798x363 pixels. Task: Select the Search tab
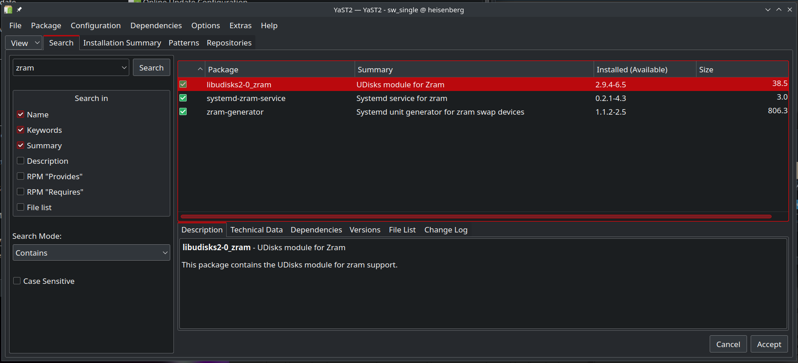(x=61, y=43)
